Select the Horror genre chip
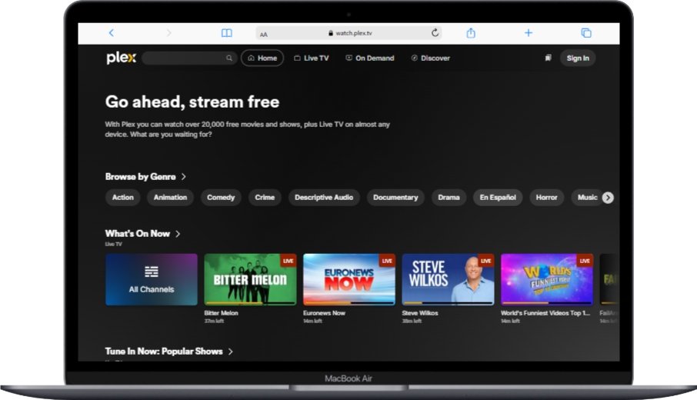697x400 pixels. pyautogui.click(x=547, y=198)
